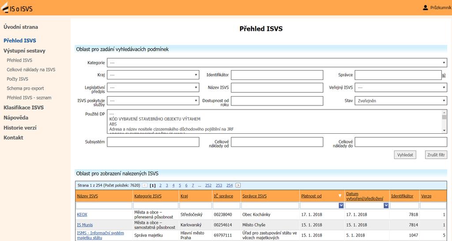The image size is (452, 241).
Task: Sort by Kategorie ISVS column
Action: [148, 196]
